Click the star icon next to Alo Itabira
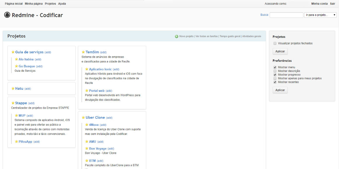Image resolution: width=339 pixels, height=169 pixels. (x=16, y=59)
